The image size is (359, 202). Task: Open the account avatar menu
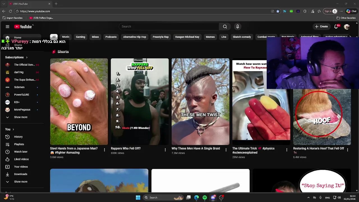click(347, 27)
